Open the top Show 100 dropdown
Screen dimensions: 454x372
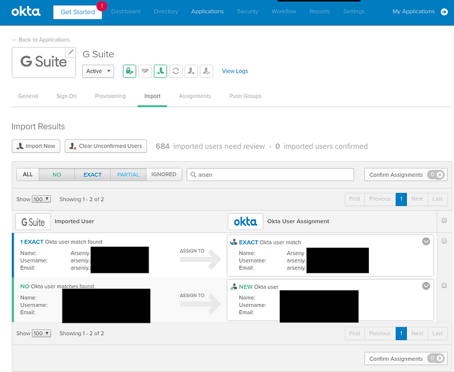(41, 199)
